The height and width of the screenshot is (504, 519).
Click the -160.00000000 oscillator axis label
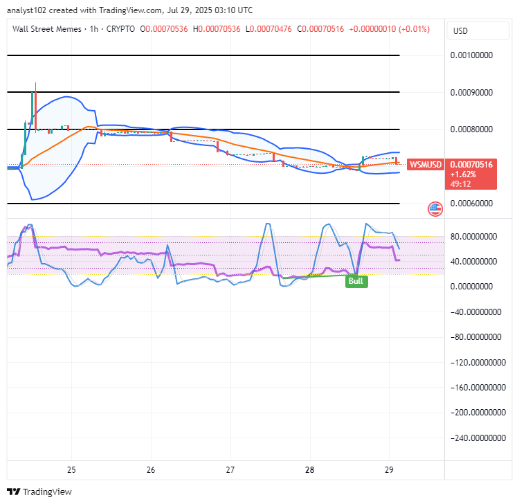point(478,388)
